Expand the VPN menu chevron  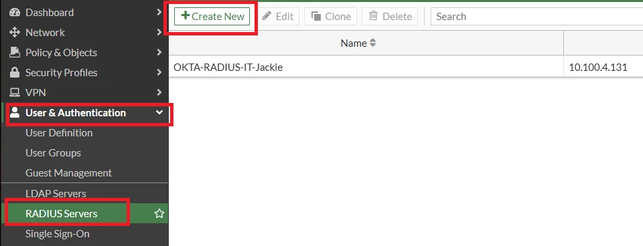pyautogui.click(x=159, y=92)
